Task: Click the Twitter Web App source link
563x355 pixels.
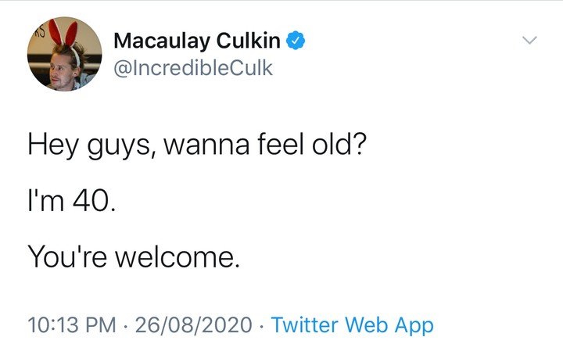Action: pyautogui.click(x=352, y=325)
